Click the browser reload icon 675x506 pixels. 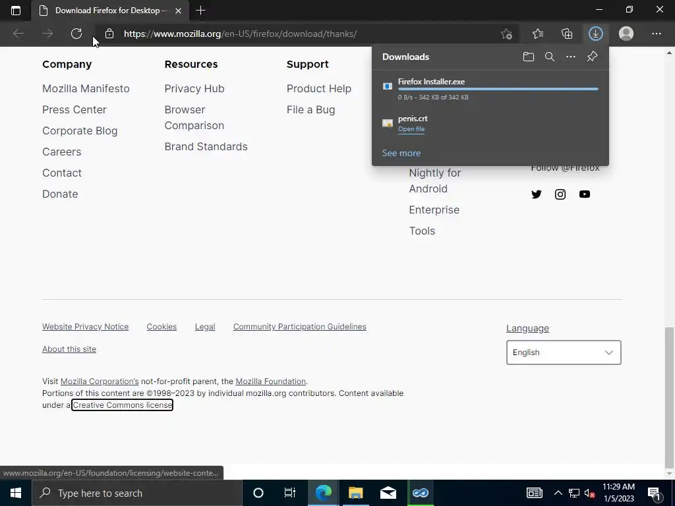click(76, 34)
